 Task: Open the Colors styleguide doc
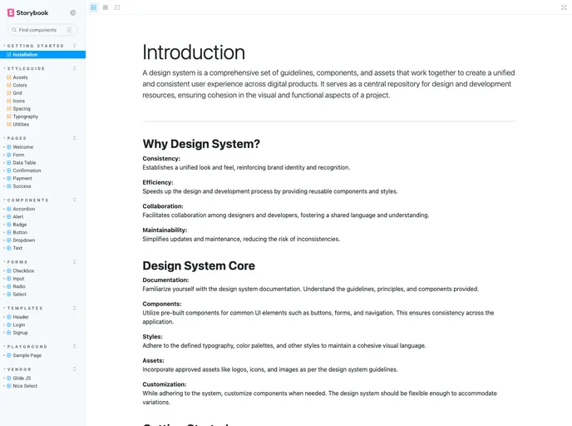tap(20, 85)
